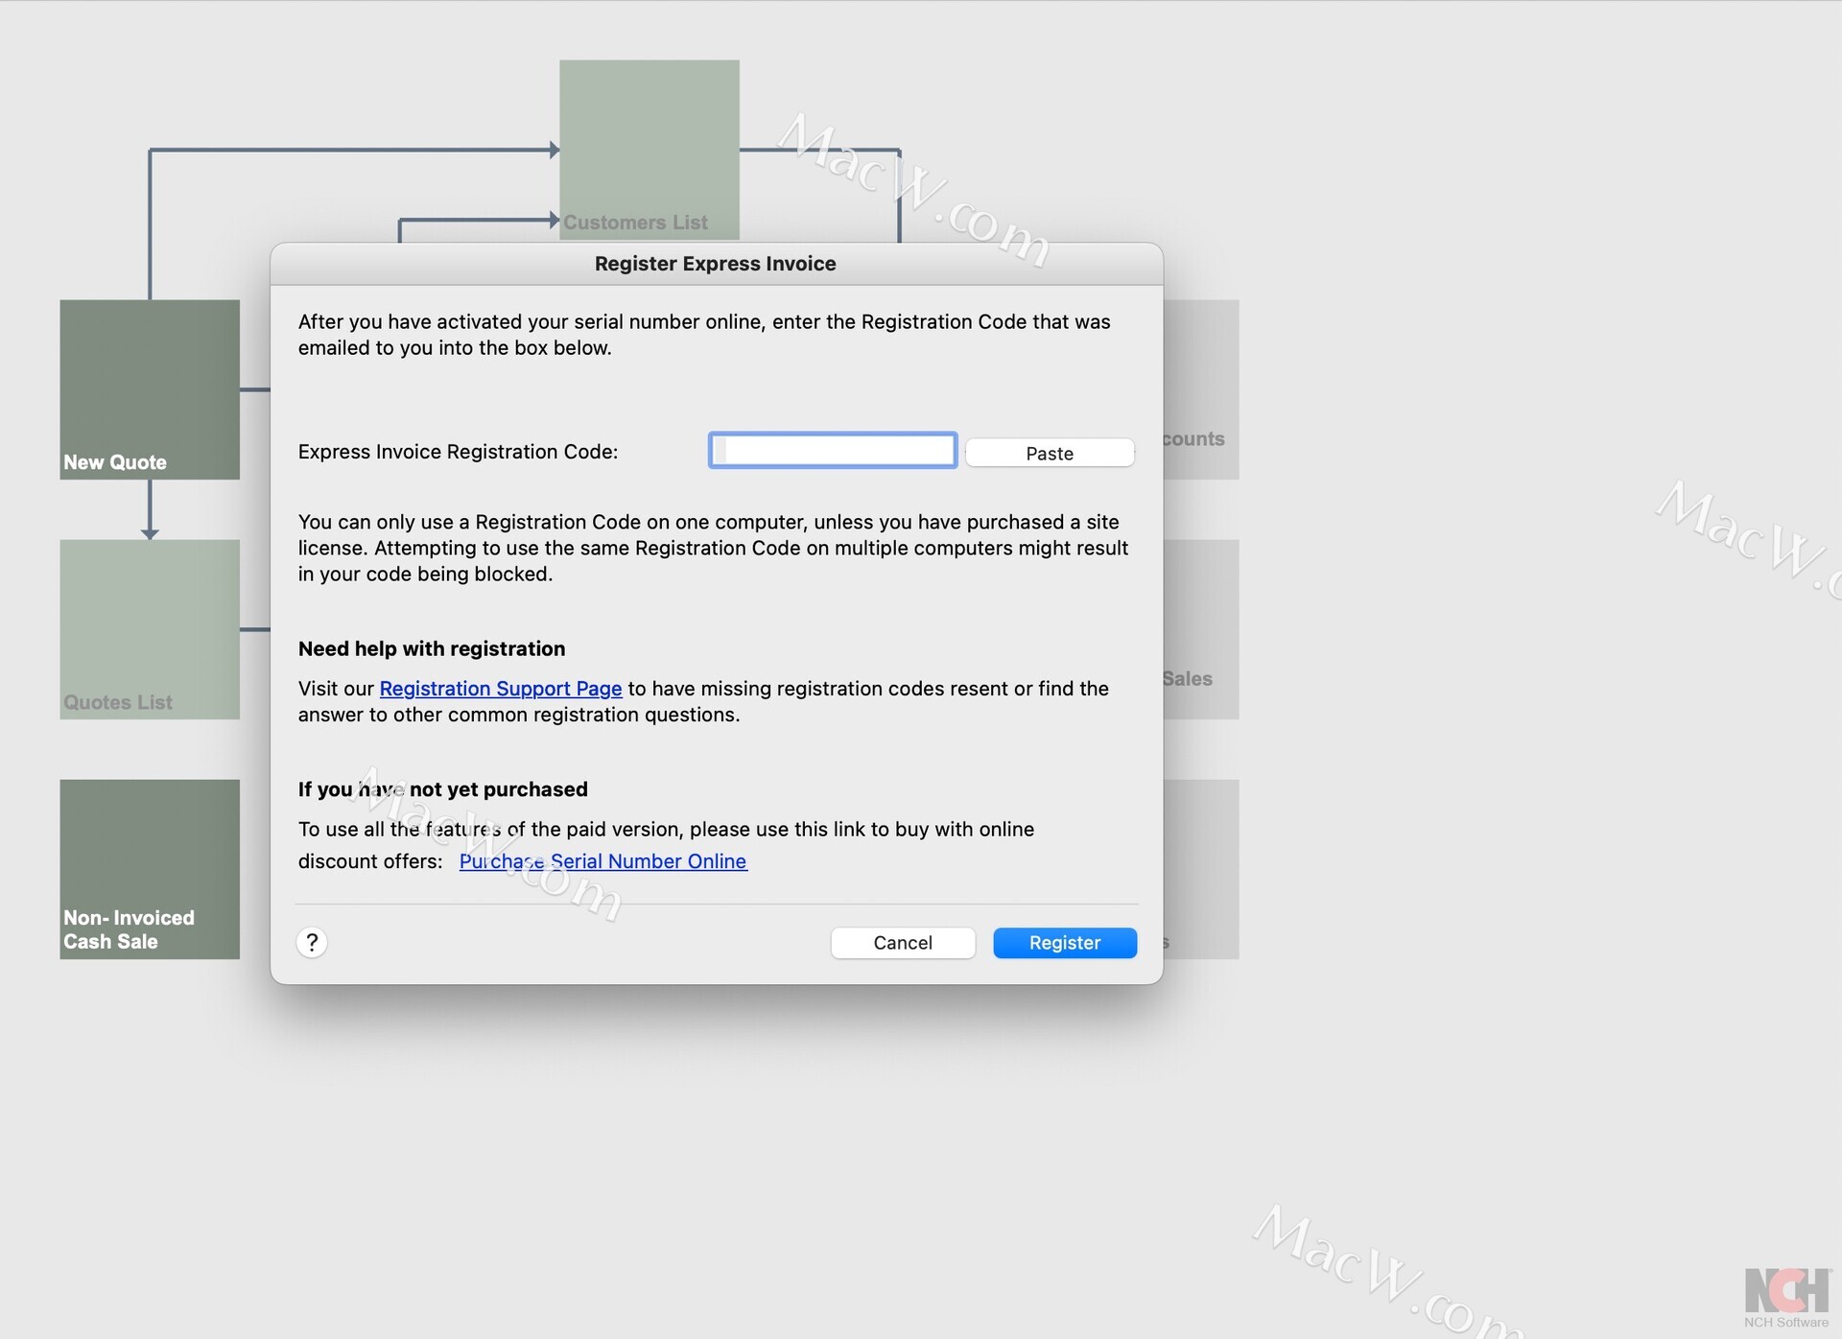1842x1339 pixels.
Task: Open Purchase Serial Number Online link
Action: coord(602,861)
